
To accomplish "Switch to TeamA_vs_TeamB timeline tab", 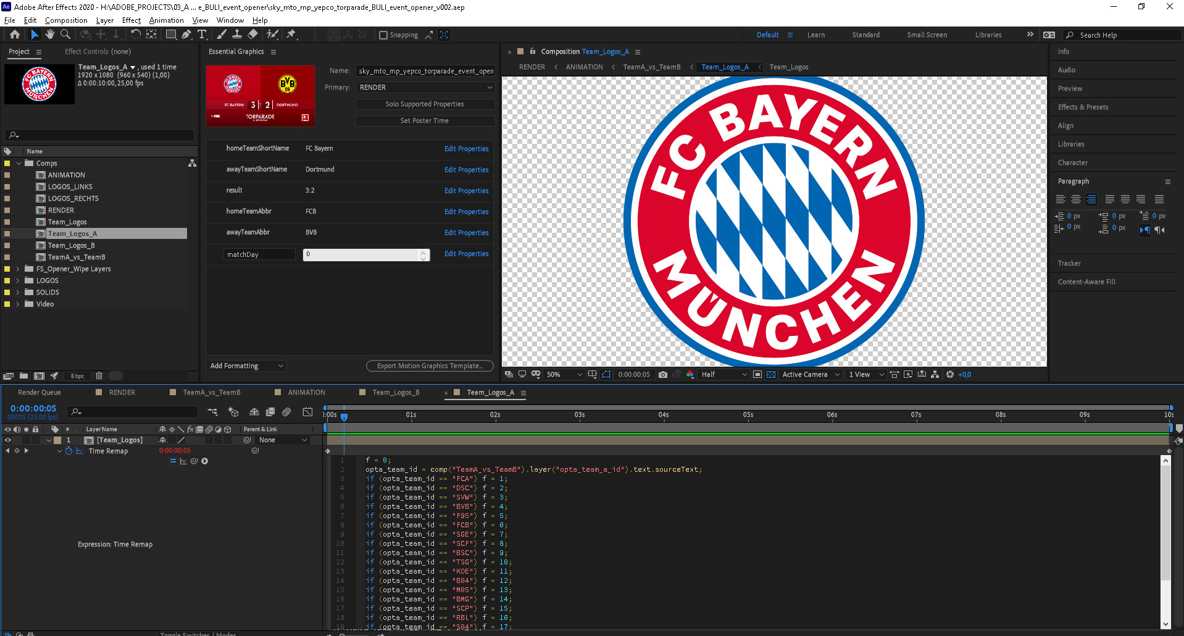I will 211,392.
